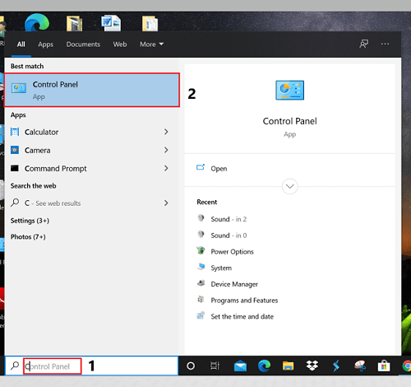
Task: Expand Camera options chevron
Action: click(x=166, y=150)
